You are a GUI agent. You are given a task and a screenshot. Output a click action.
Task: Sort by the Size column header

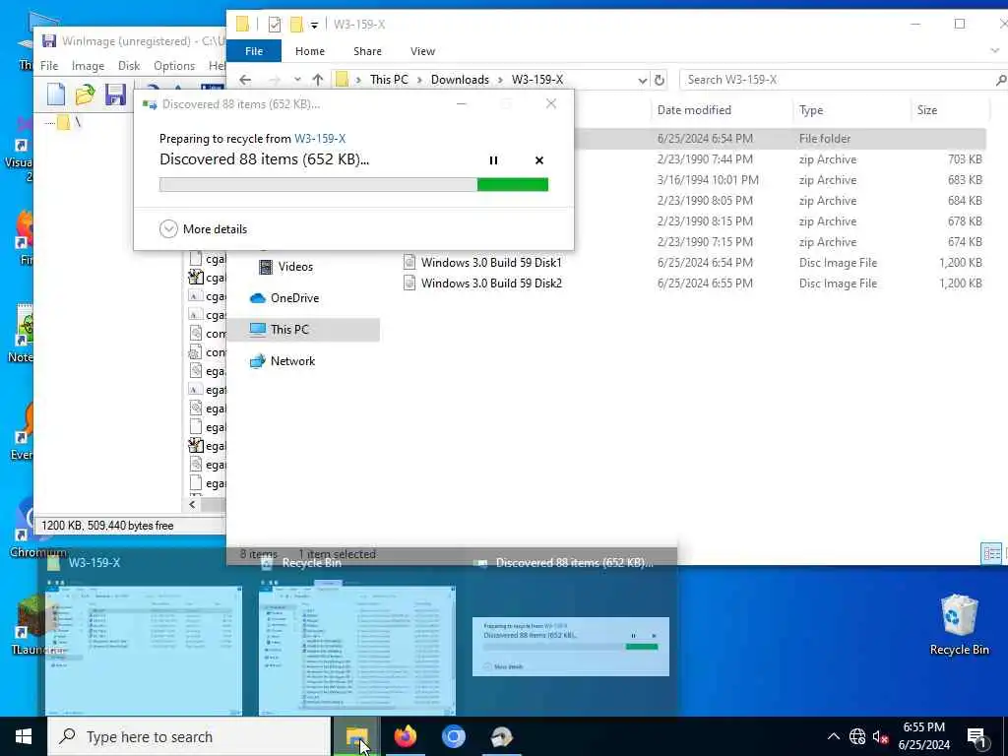tap(927, 110)
